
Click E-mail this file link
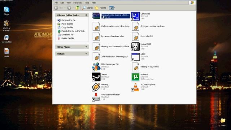(67, 35)
